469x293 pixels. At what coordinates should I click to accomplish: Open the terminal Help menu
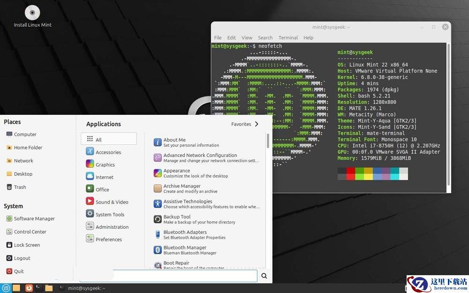coord(309,38)
